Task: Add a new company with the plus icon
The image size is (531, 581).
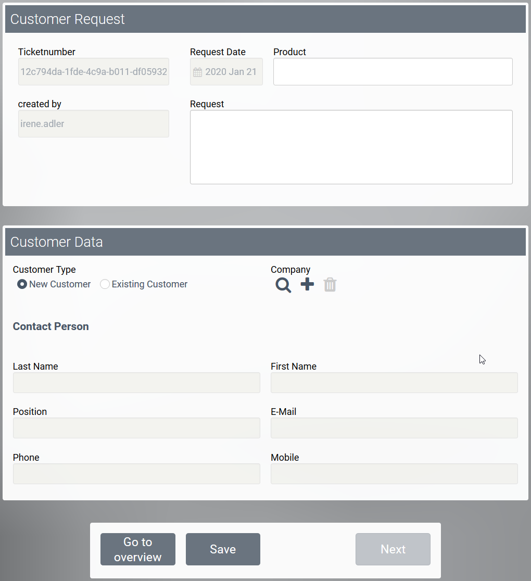Action: (x=307, y=284)
